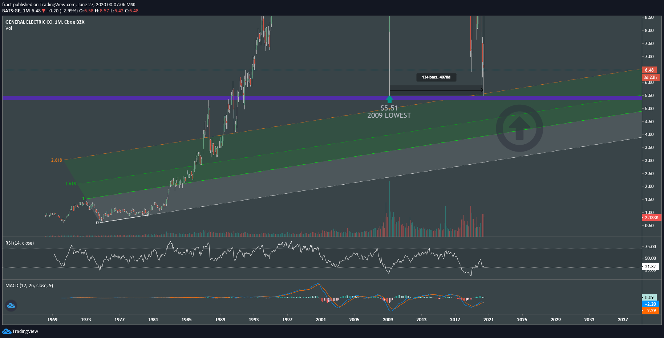Click the 7.50 level on price axis
The image size is (664, 338).
(x=649, y=44)
